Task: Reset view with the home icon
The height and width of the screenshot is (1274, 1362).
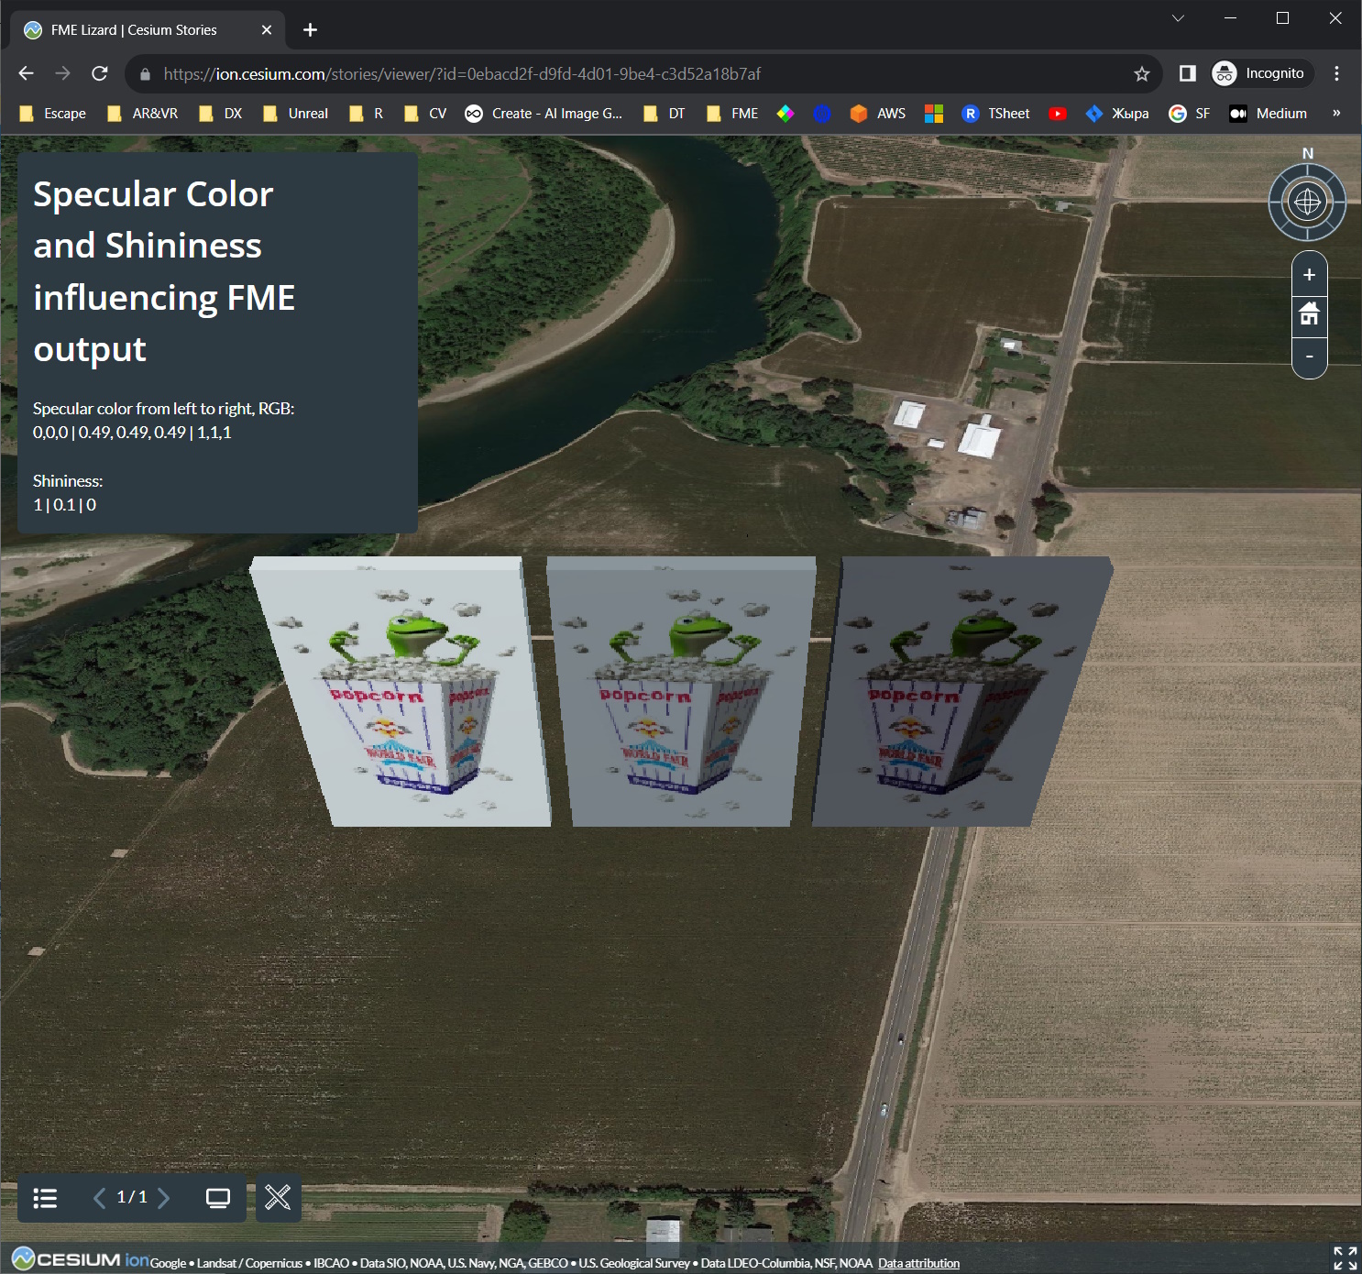Action: click(1309, 314)
